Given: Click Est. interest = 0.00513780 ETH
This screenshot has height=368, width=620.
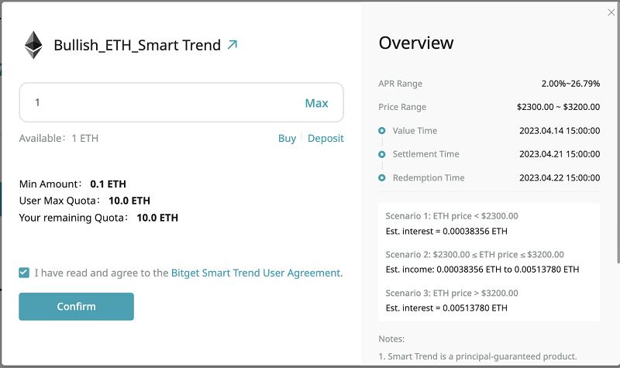Looking at the screenshot, I should point(446,308).
